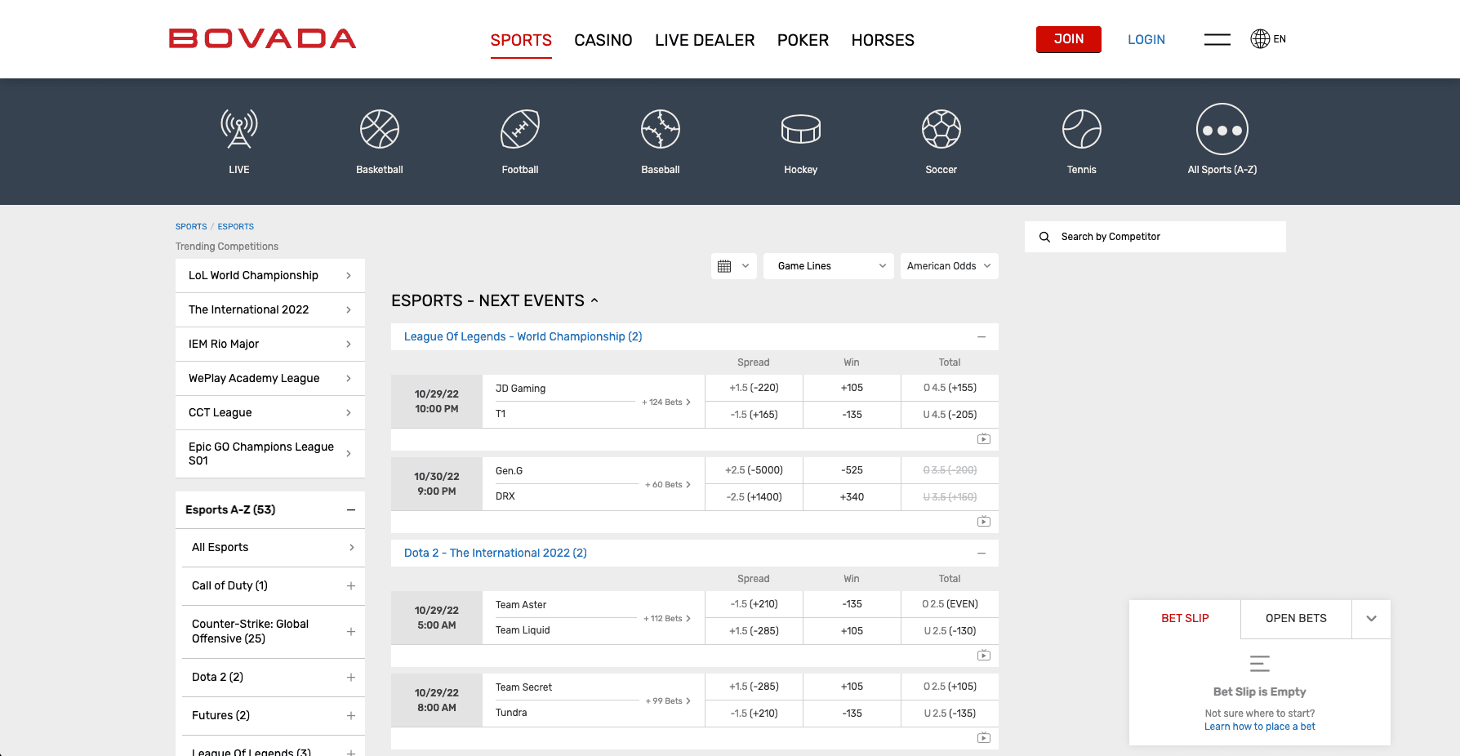1460x756 pixels.
Task: Open the HORSES navigation tab
Action: (x=883, y=40)
